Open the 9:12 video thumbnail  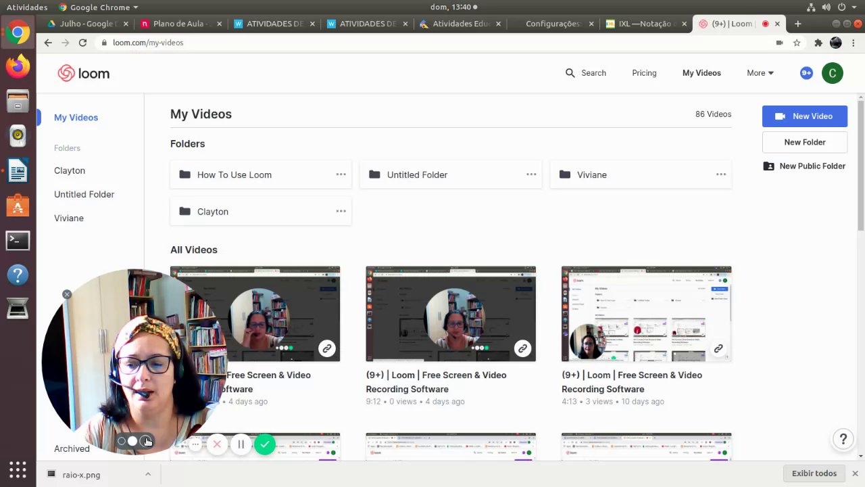pos(451,314)
